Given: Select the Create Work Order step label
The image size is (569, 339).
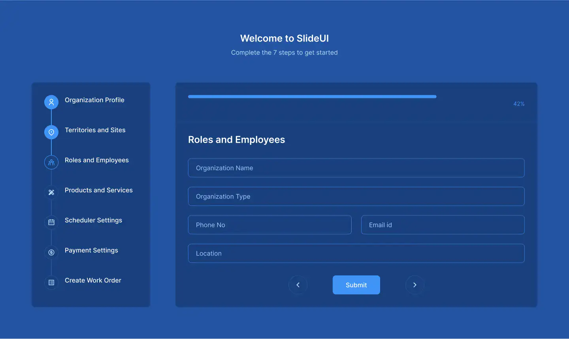Looking at the screenshot, I should click(x=93, y=280).
